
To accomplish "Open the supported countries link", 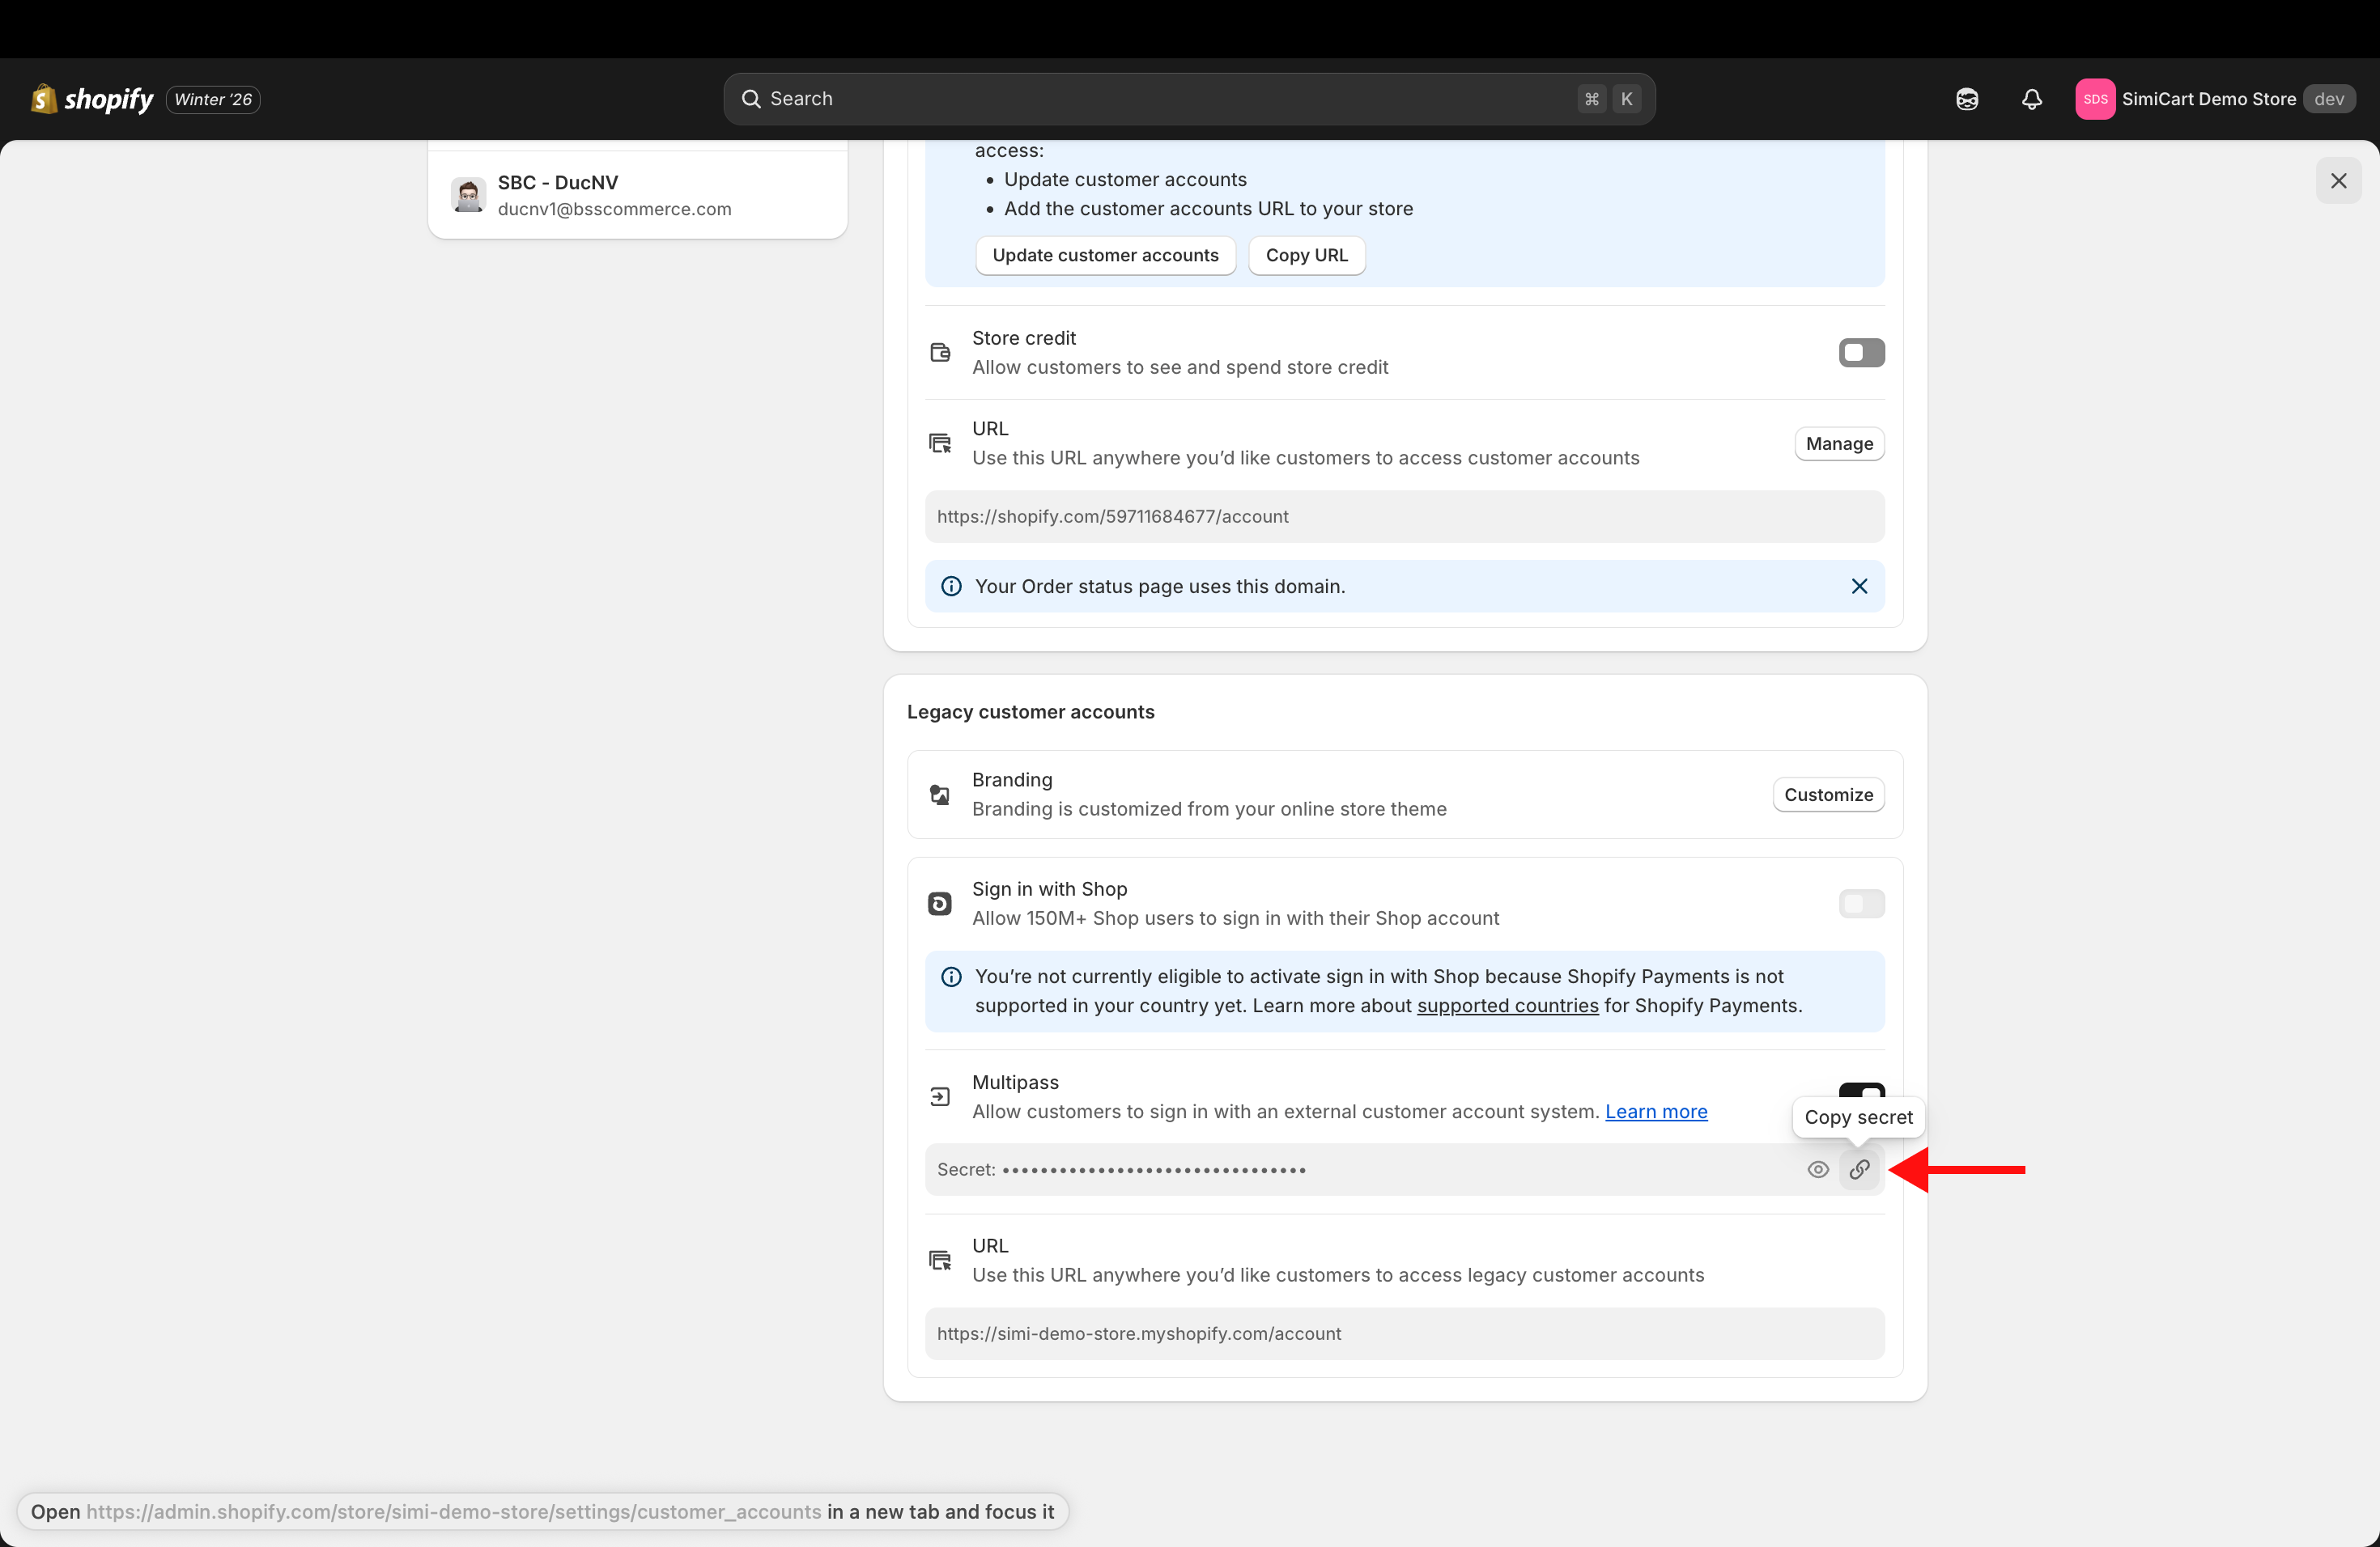I will pyautogui.click(x=1507, y=1006).
